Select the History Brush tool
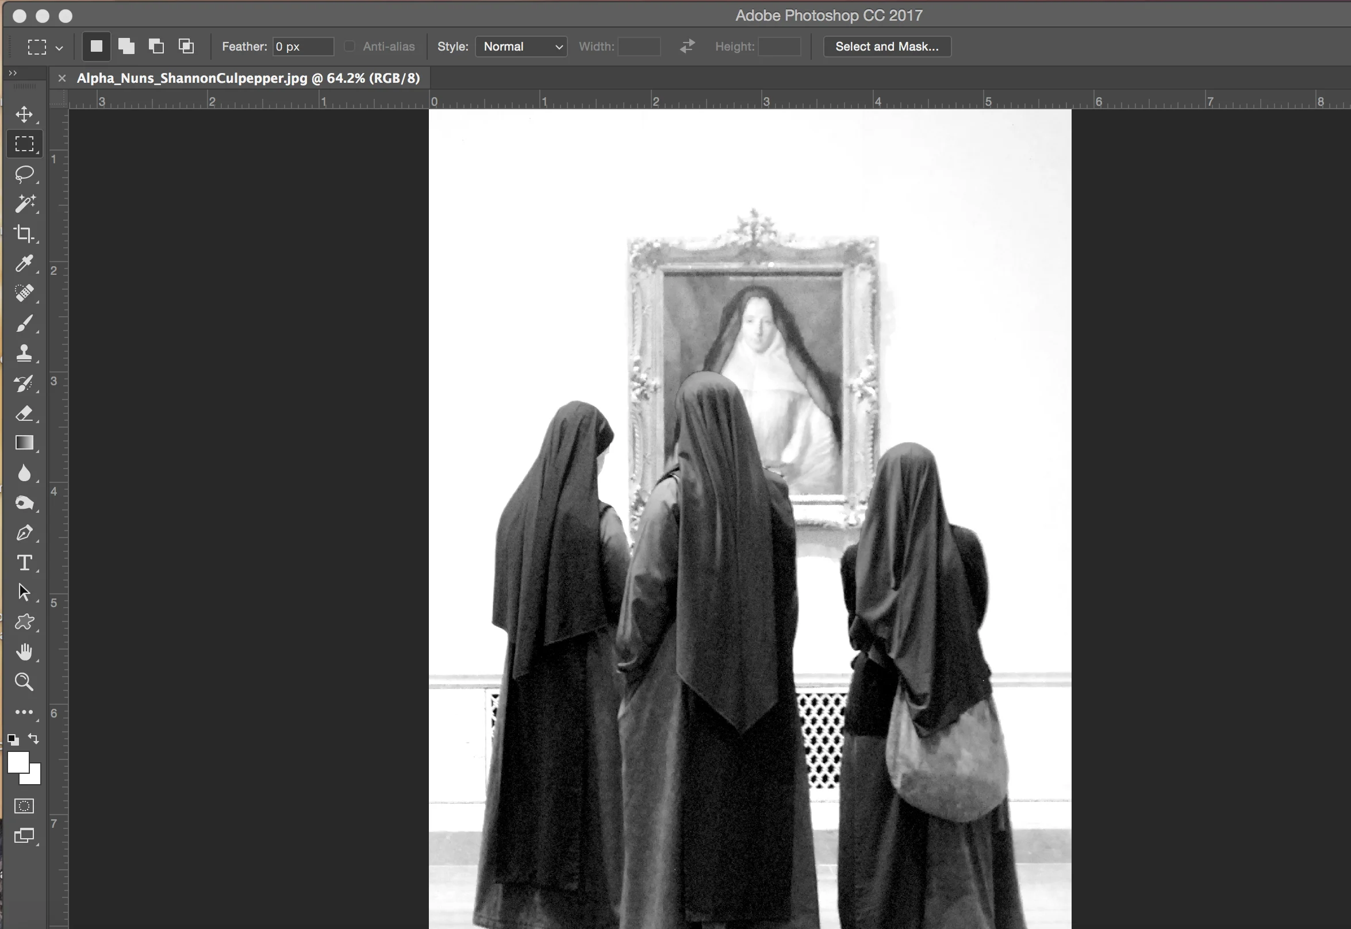The image size is (1351, 929). click(x=25, y=383)
